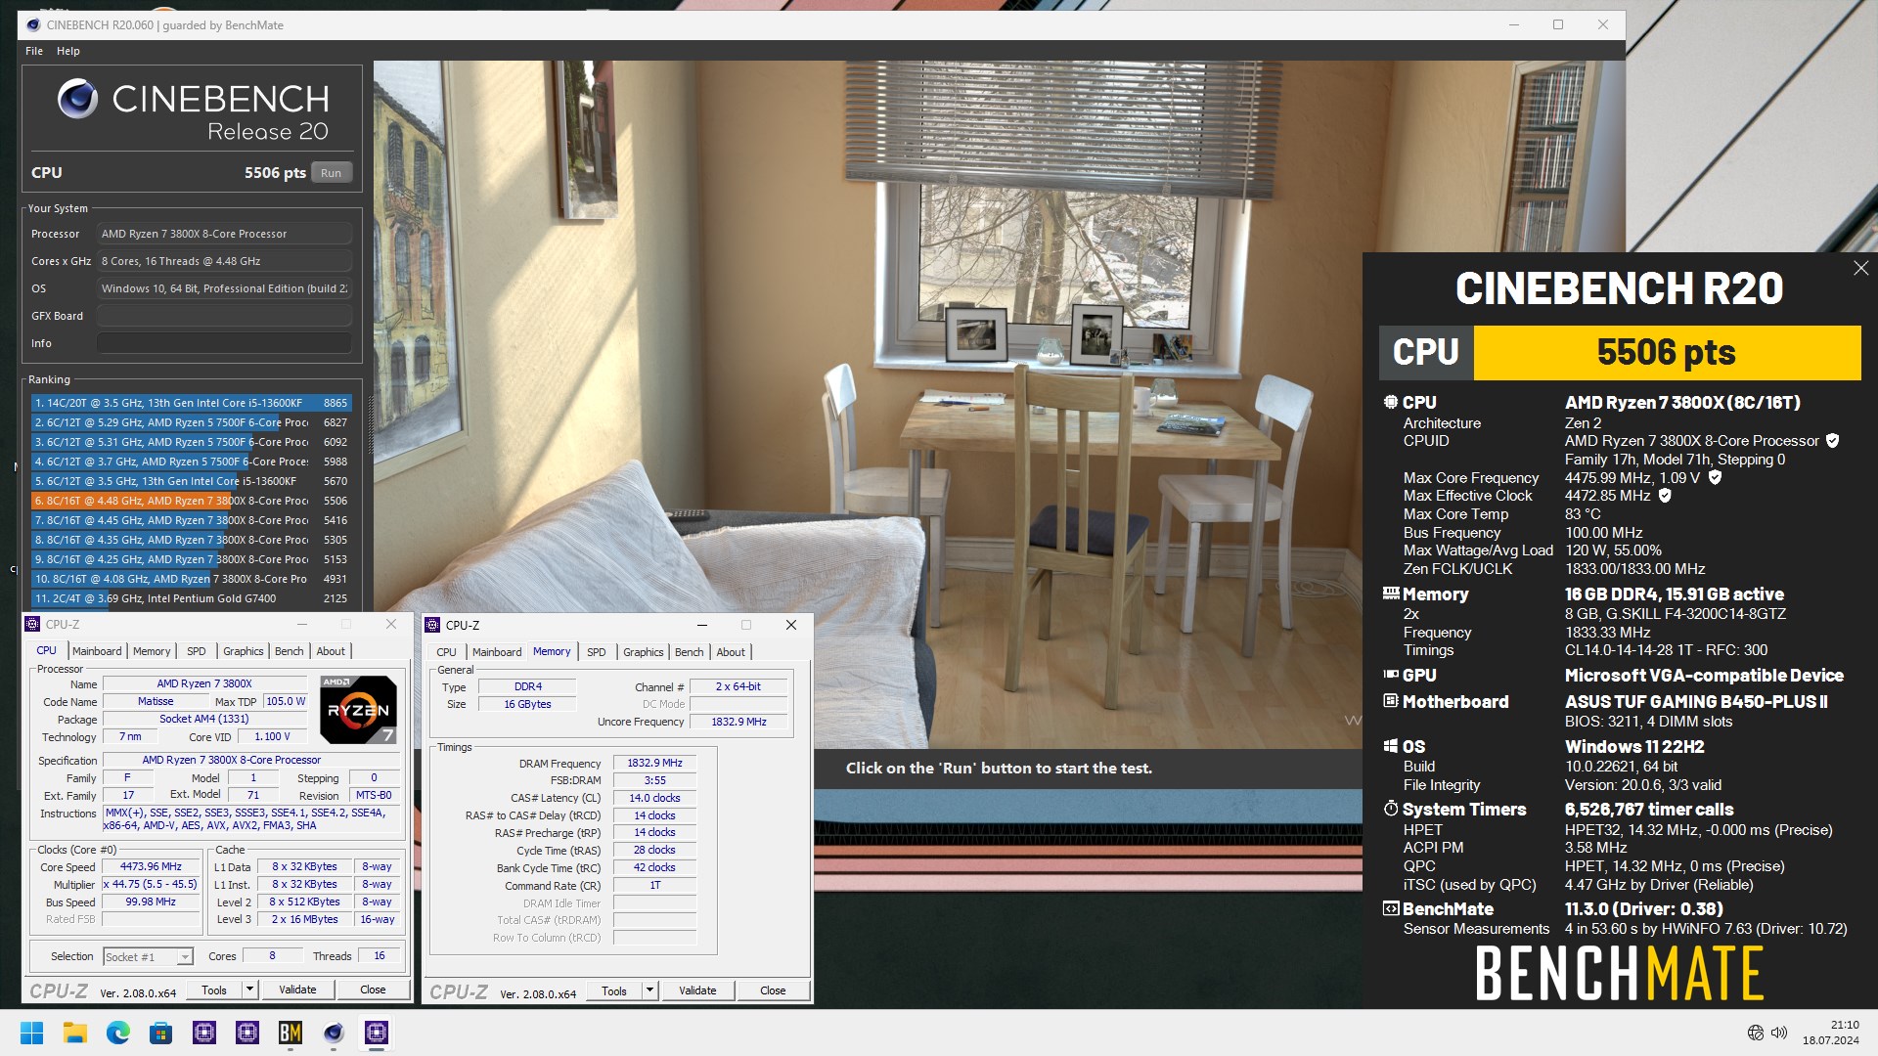
Task: Click Tools button in right CPU-Z window
Action: [613, 991]
